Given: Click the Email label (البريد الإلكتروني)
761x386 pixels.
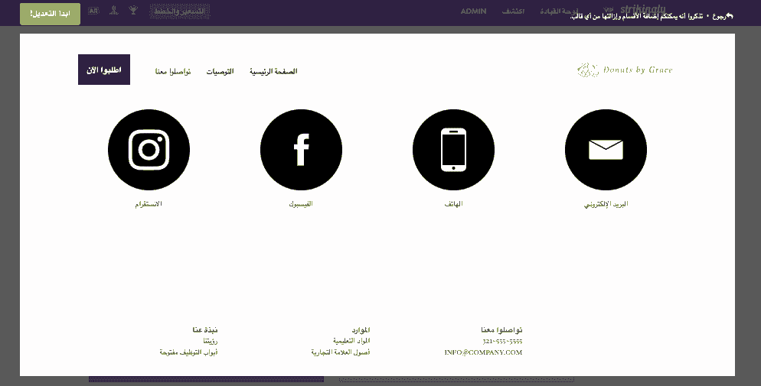Looking at the screenshot, I should 606,204.
